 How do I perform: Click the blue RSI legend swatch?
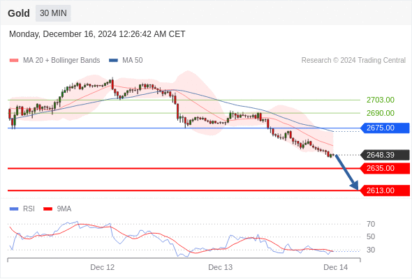[14, 209]
